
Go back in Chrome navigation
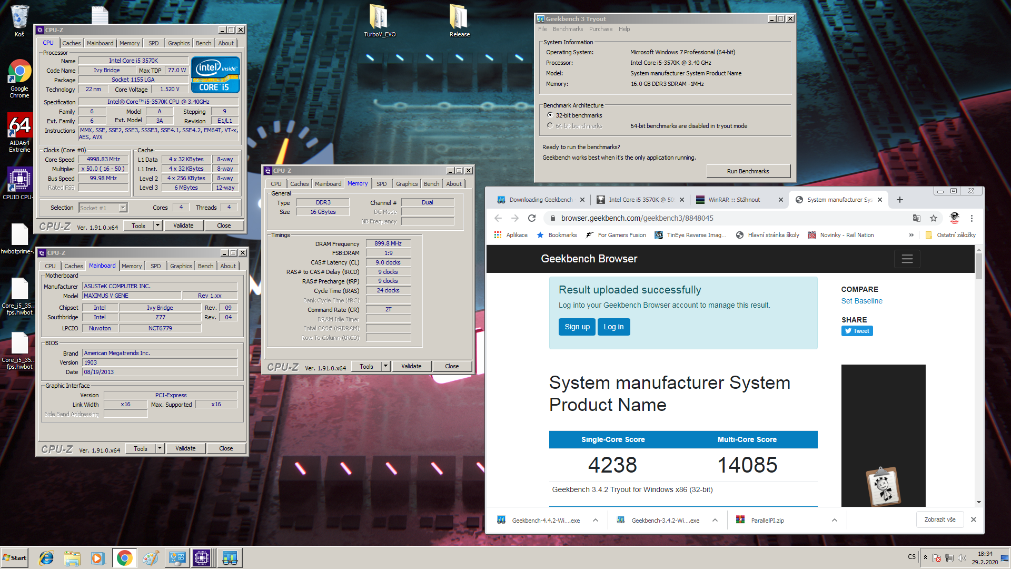pos(498,218)
